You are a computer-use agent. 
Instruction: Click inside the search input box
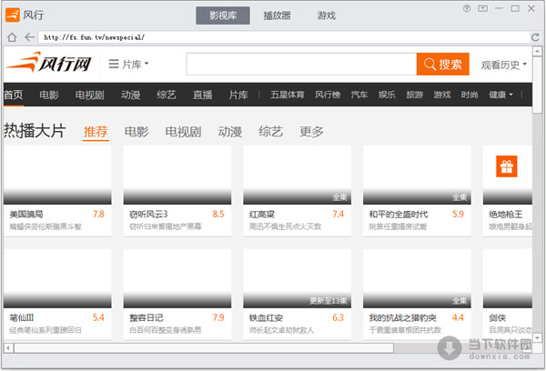click(300, 65)
